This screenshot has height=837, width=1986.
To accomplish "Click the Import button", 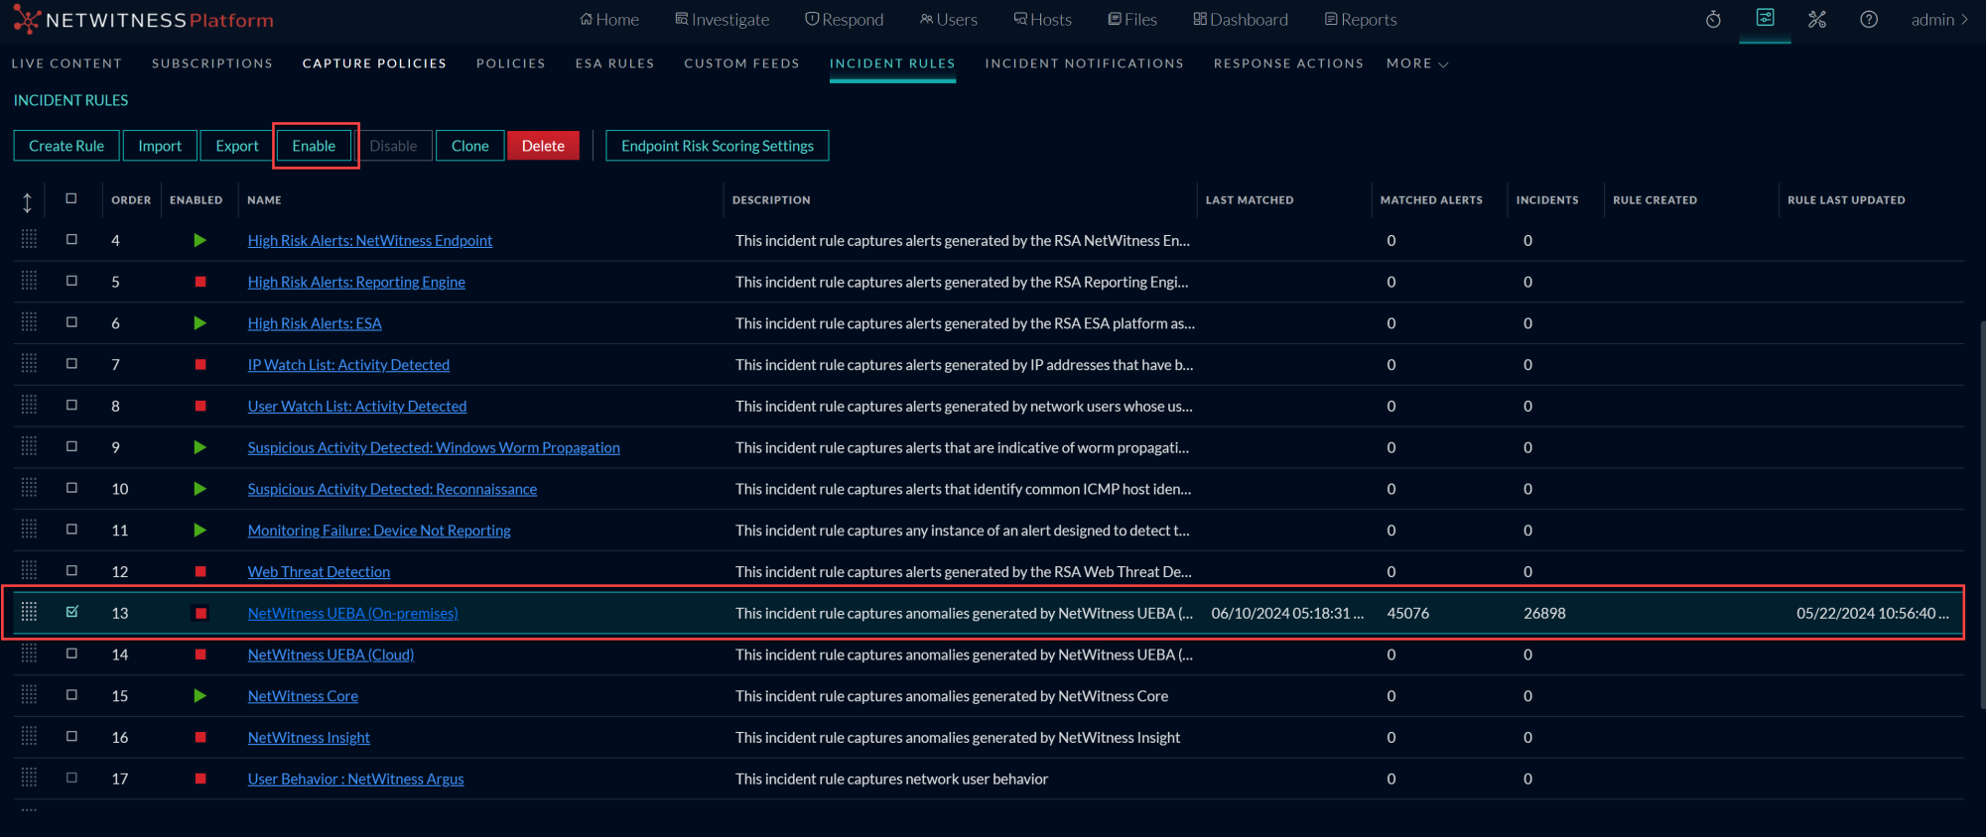I will point(160,146).
